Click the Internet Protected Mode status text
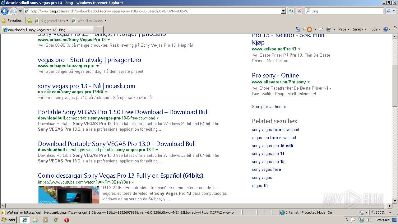 click(309, 212)
